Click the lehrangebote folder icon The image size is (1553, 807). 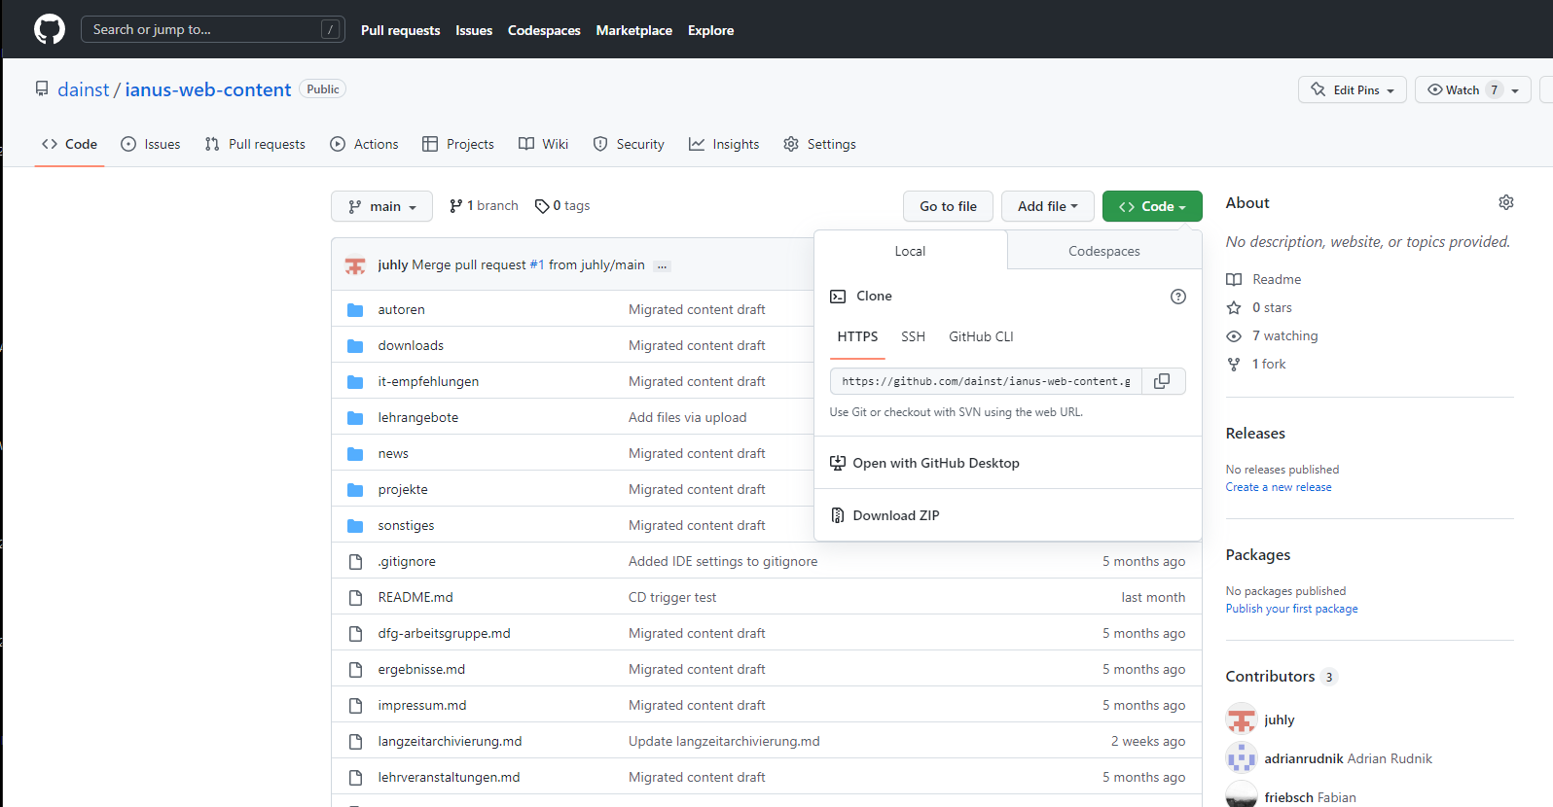[x=355, y=418]
